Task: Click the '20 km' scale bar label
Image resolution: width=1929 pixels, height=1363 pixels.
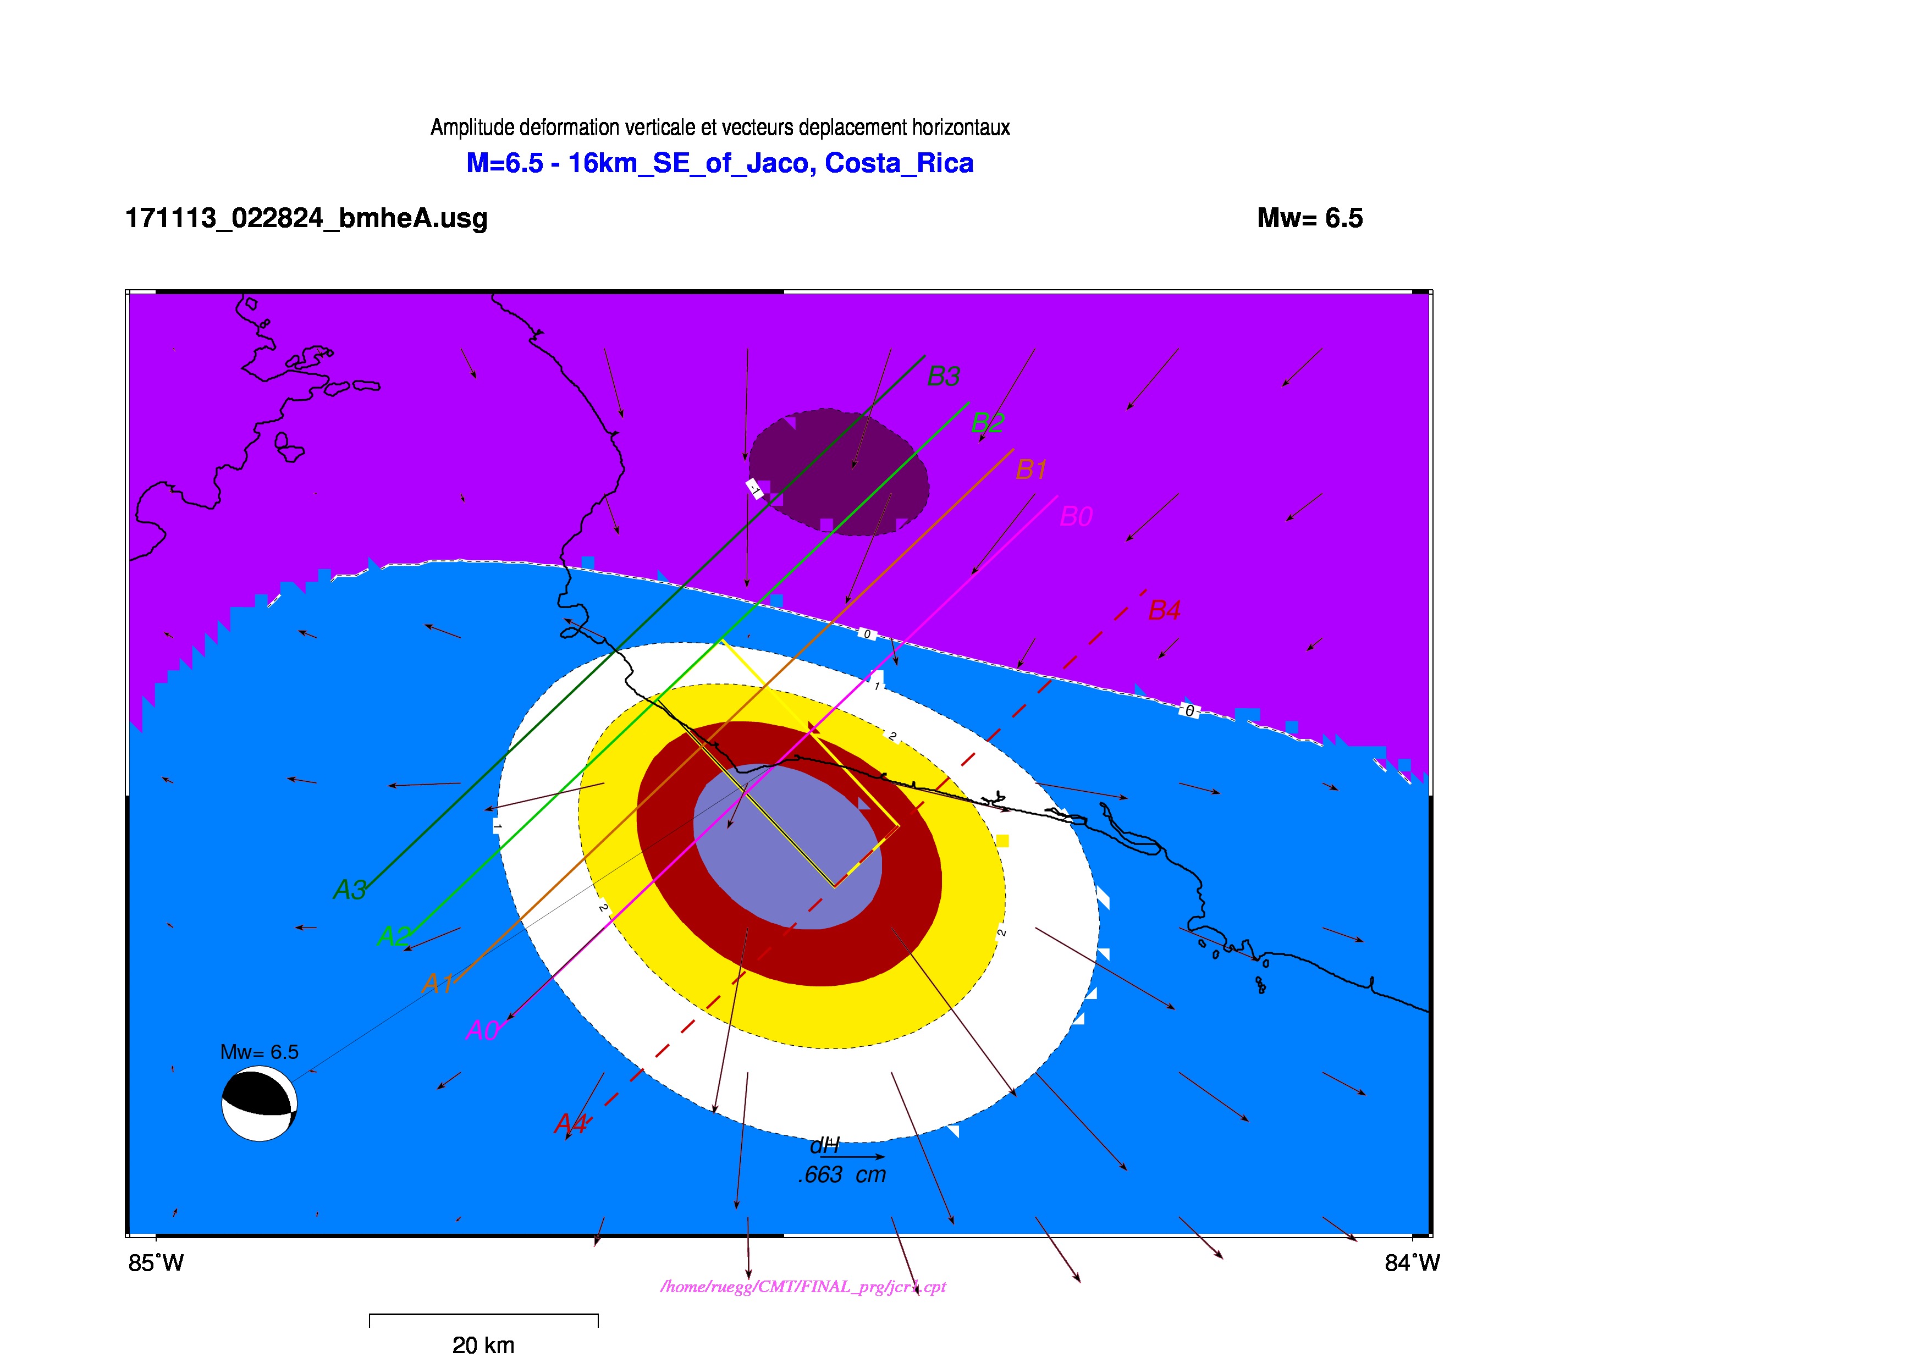Action: [483, 1344]
